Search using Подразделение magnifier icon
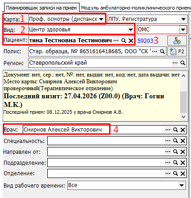The image size is (191, 198). tap(176, 162)
